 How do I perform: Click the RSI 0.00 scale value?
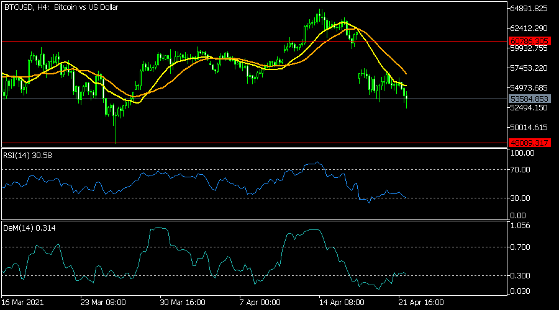(518, 216)
